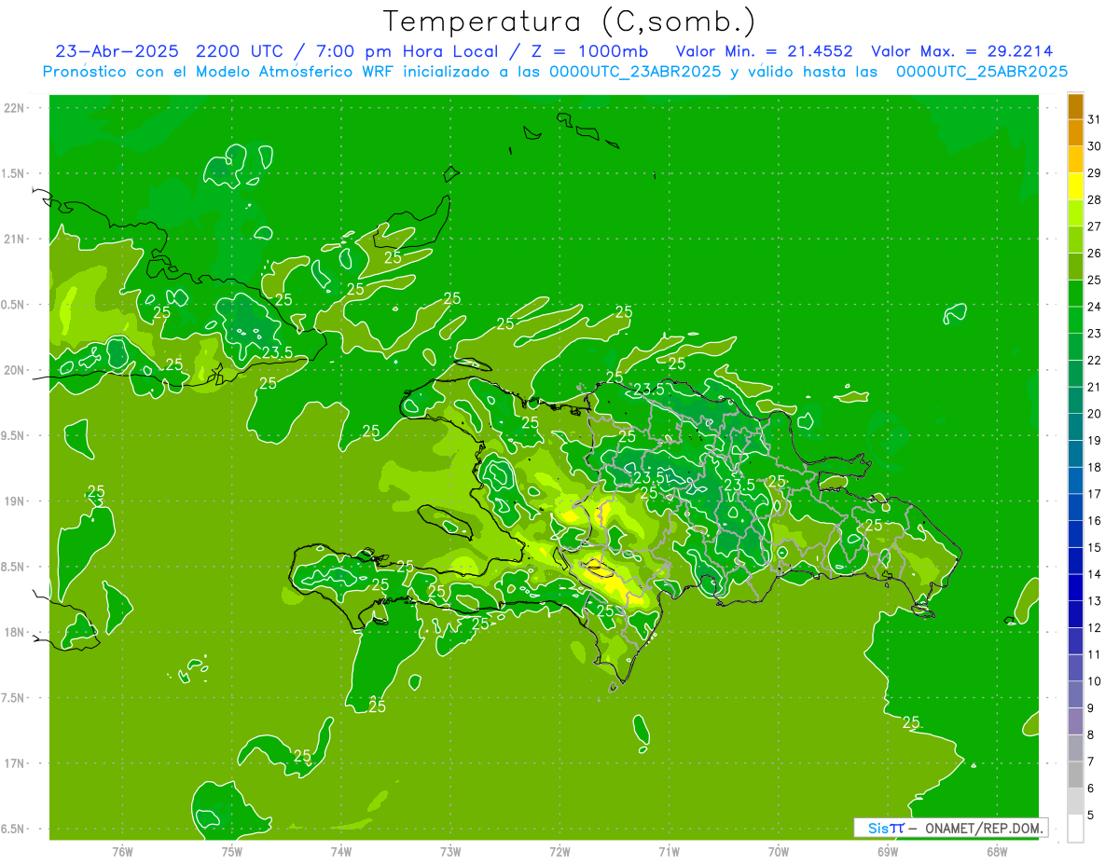Click the '17' label on the color scale
The height and width of the screenshot is (864, 1119).
(1095, 494)
